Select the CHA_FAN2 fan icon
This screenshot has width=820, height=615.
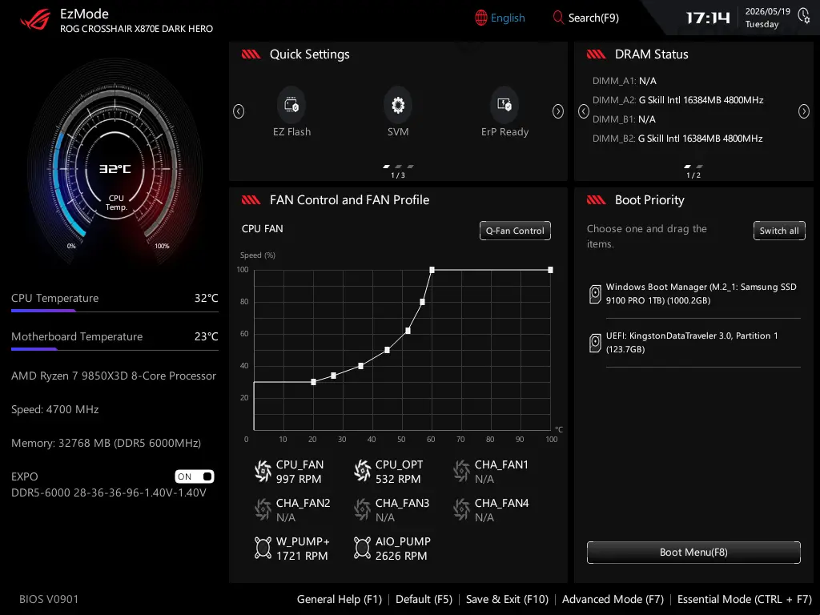click(x=263, y=509)
